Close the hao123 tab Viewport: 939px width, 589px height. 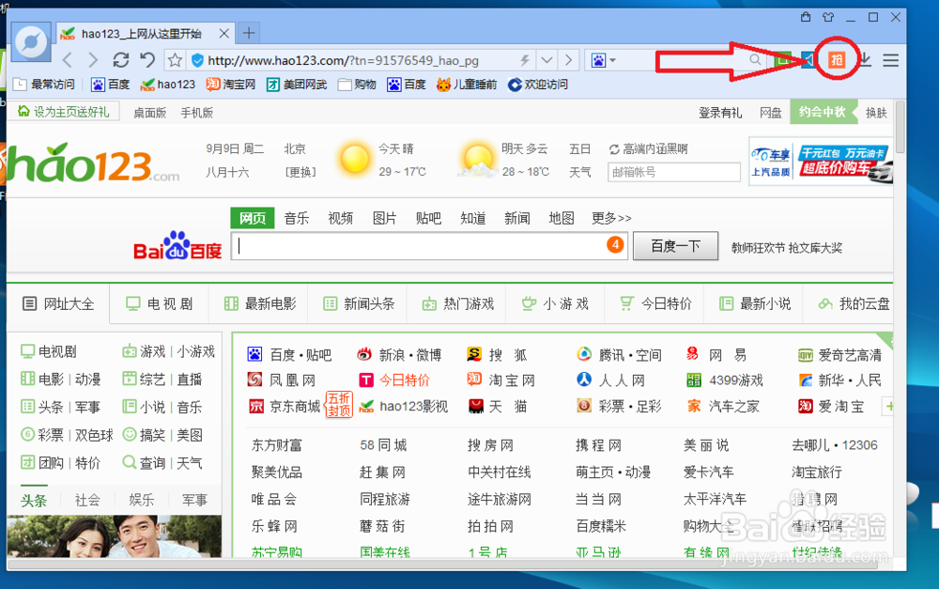(x=223, y=34)
